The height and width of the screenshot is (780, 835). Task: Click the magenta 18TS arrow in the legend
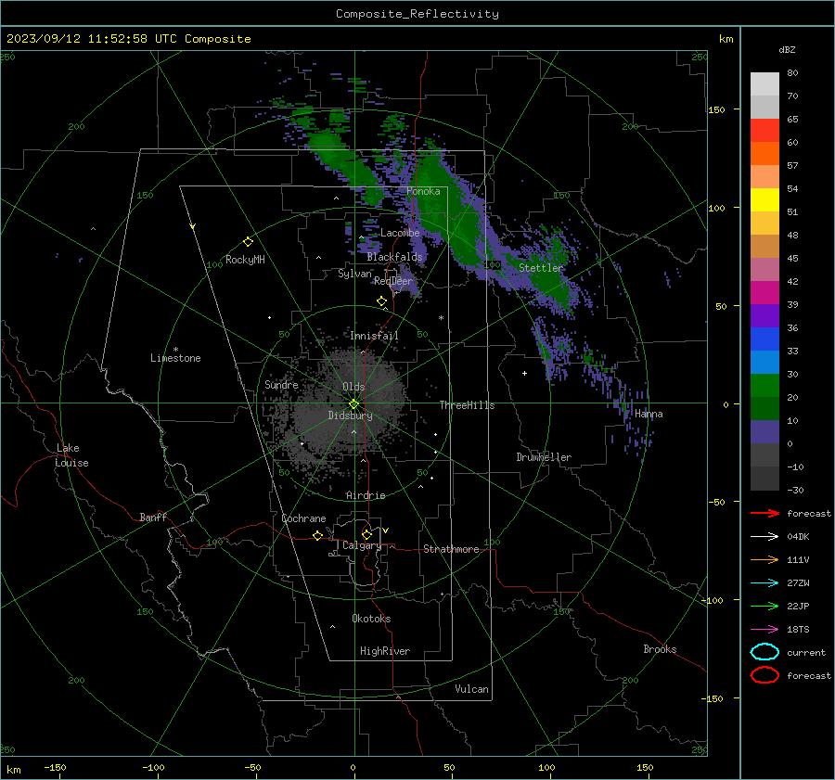(x=764, y=630)
